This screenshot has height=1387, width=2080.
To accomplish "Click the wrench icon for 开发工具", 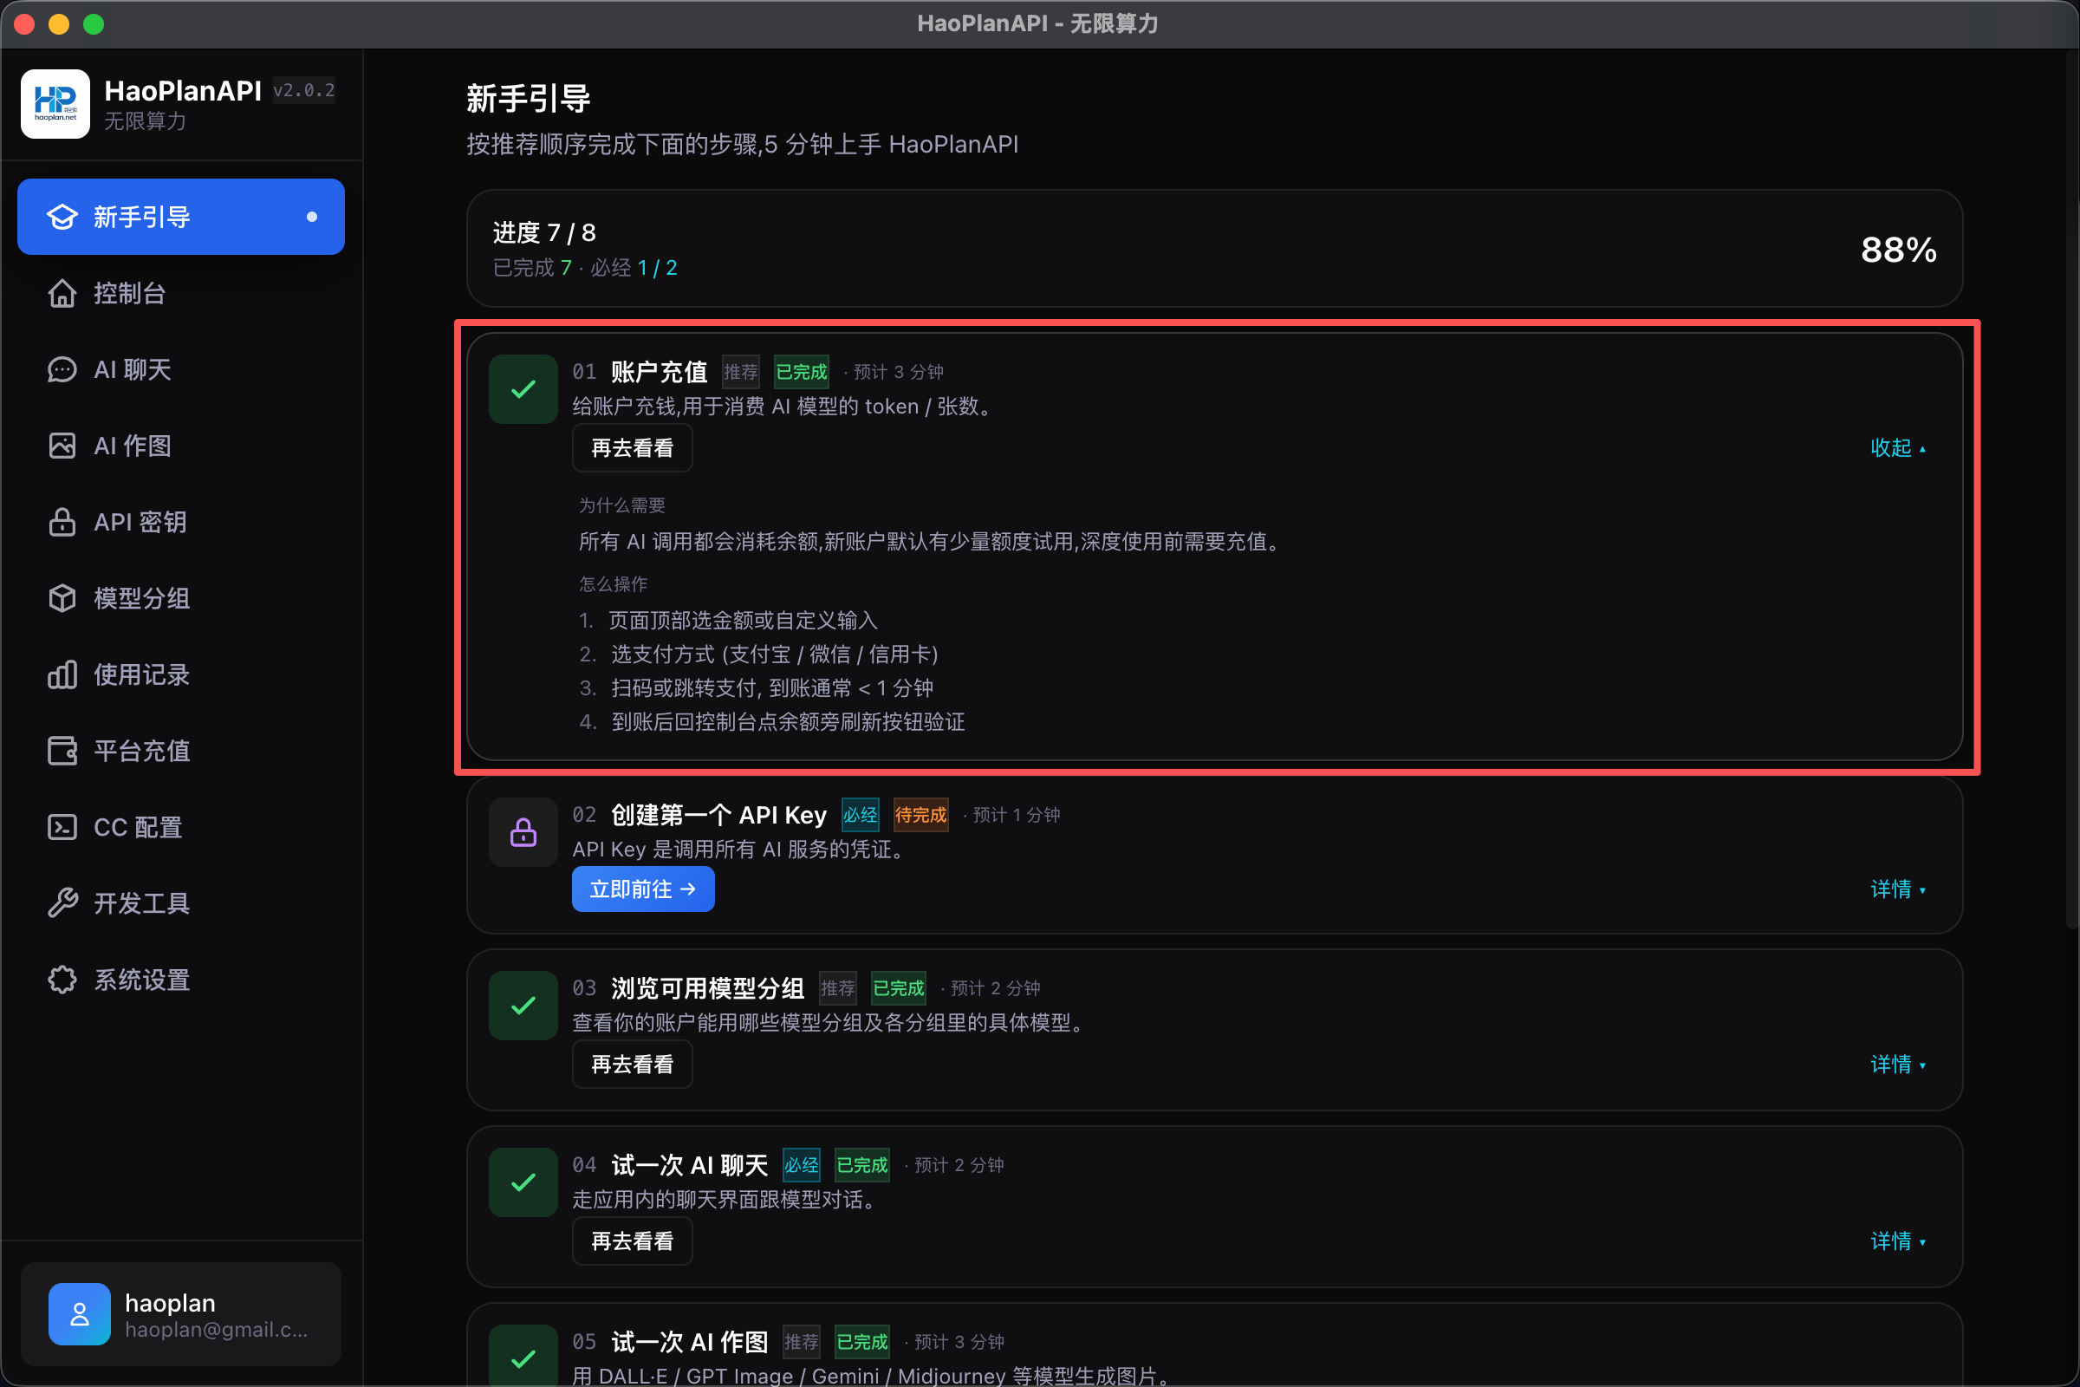I will click(x=62, y=903).
